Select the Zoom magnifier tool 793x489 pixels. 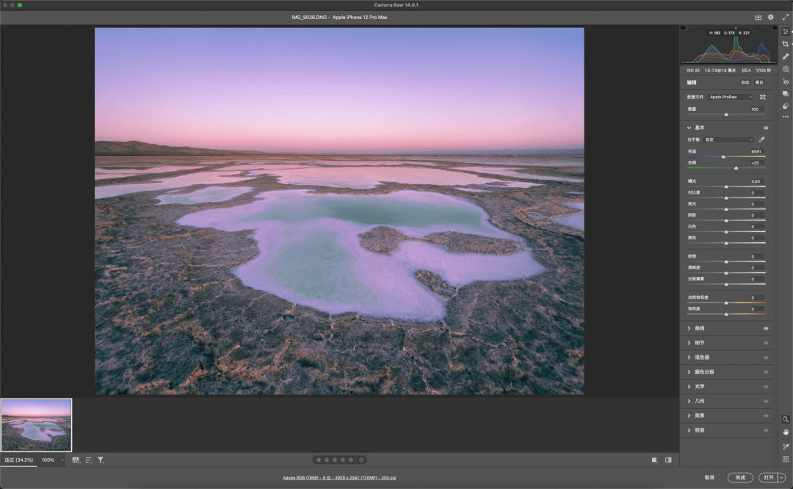point(786,419)
